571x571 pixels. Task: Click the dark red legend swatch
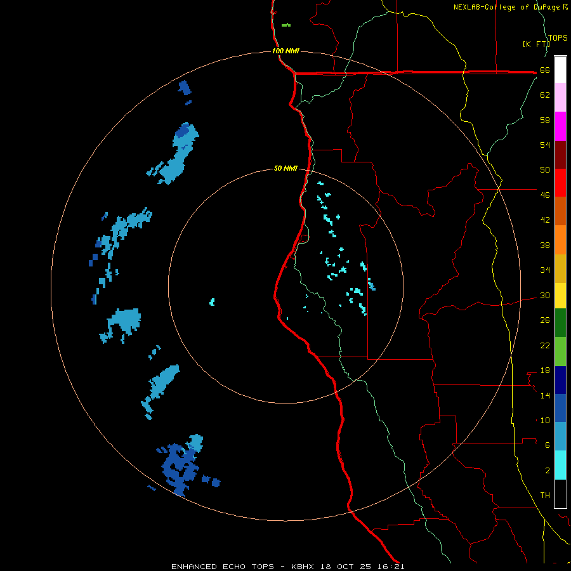pyautogui.click(x=560, y=154)
